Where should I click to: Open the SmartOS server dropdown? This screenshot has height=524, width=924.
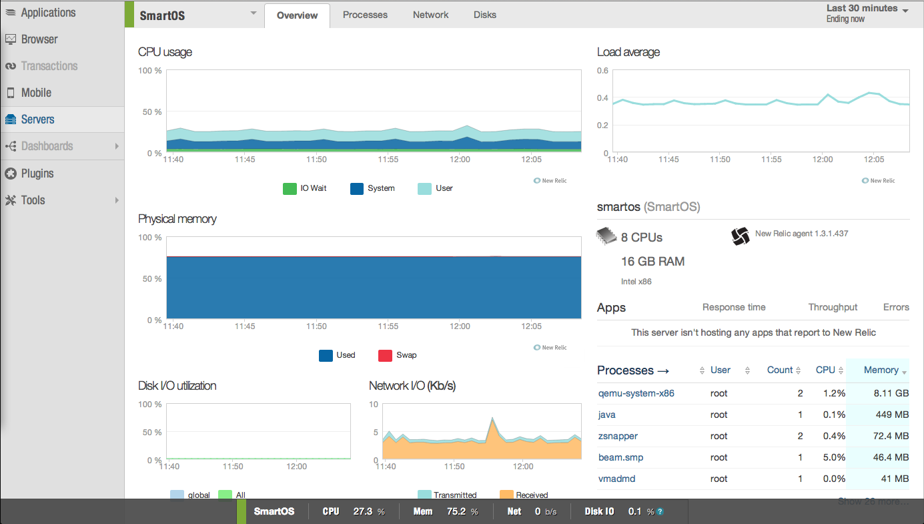coord(253,13)
